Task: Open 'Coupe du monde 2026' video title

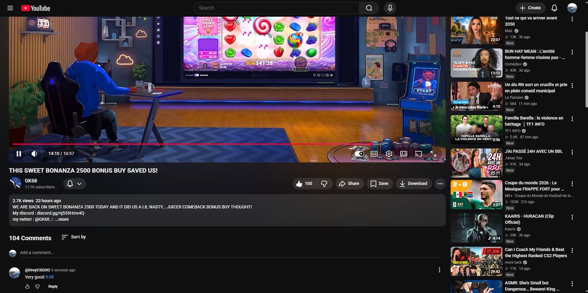Action: 535,185
